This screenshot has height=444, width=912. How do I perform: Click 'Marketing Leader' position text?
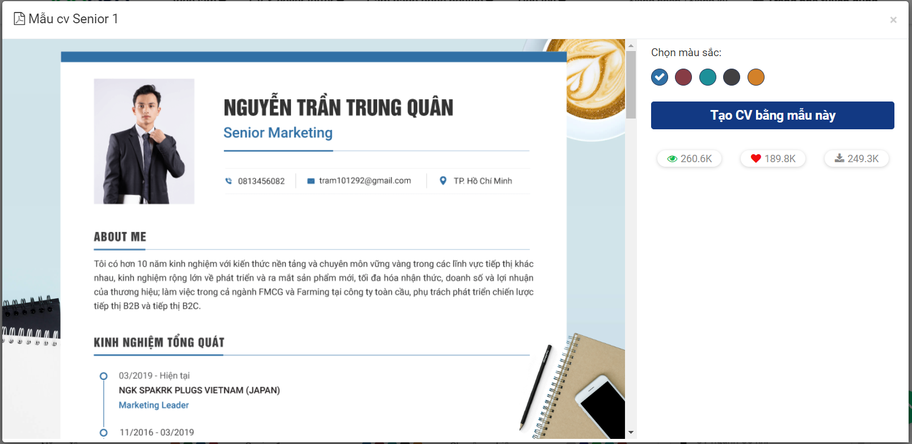pyautogui.click(x=154, y=405)
